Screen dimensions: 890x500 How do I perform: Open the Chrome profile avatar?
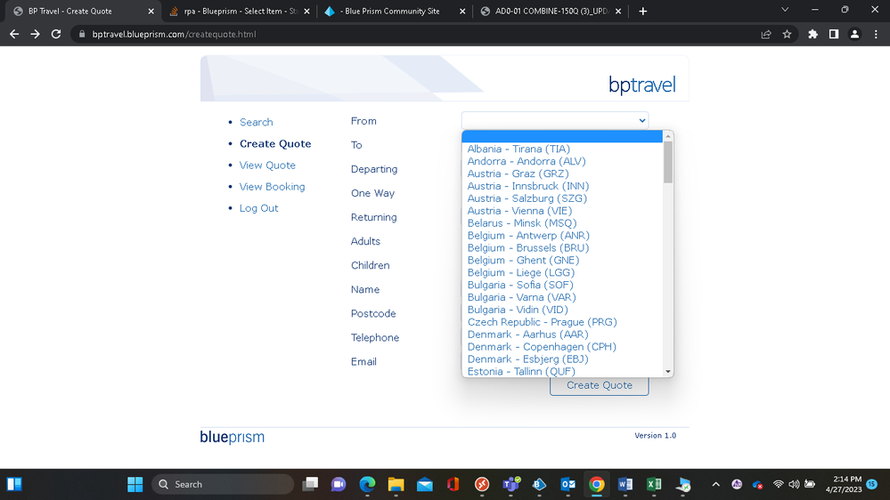point(854,34)
